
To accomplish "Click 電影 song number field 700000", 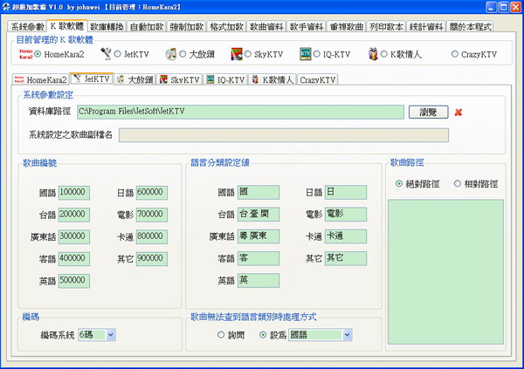I will pyautogui.click(x=152, y=215).
